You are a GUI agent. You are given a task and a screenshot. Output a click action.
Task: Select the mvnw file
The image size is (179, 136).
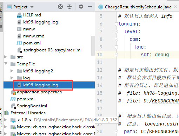tap(29, 29)
